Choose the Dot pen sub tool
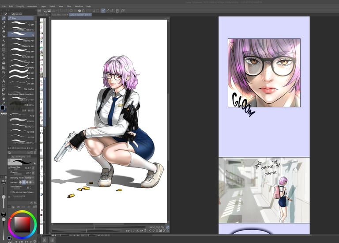339x243 pixels. pos(21,83)
